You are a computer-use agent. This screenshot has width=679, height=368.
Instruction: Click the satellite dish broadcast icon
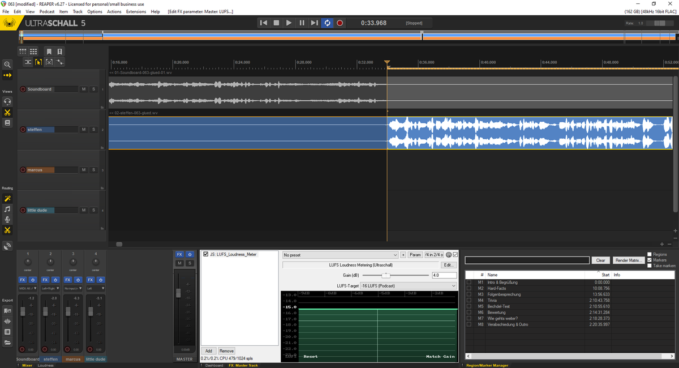[7, 246]
